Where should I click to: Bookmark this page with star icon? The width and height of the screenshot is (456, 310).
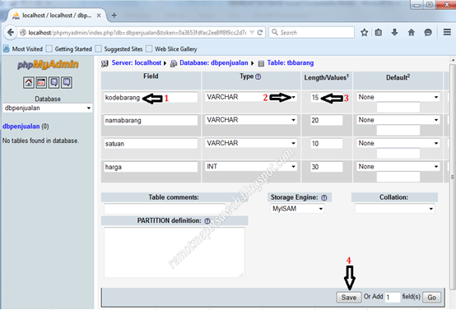364,32
